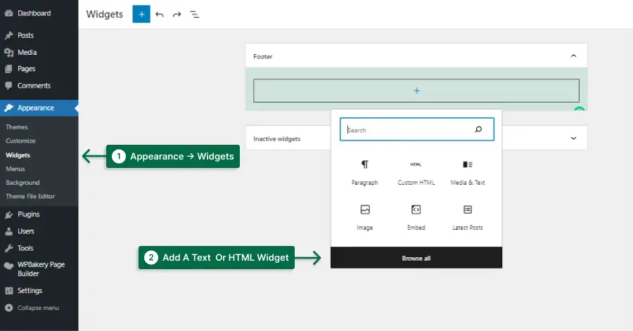Focus the block Search field
This screenshot has height=331, width=633.
tap(416, 129)
